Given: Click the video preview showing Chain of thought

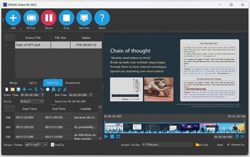Looking at the screenshot, I should [175, 74].
